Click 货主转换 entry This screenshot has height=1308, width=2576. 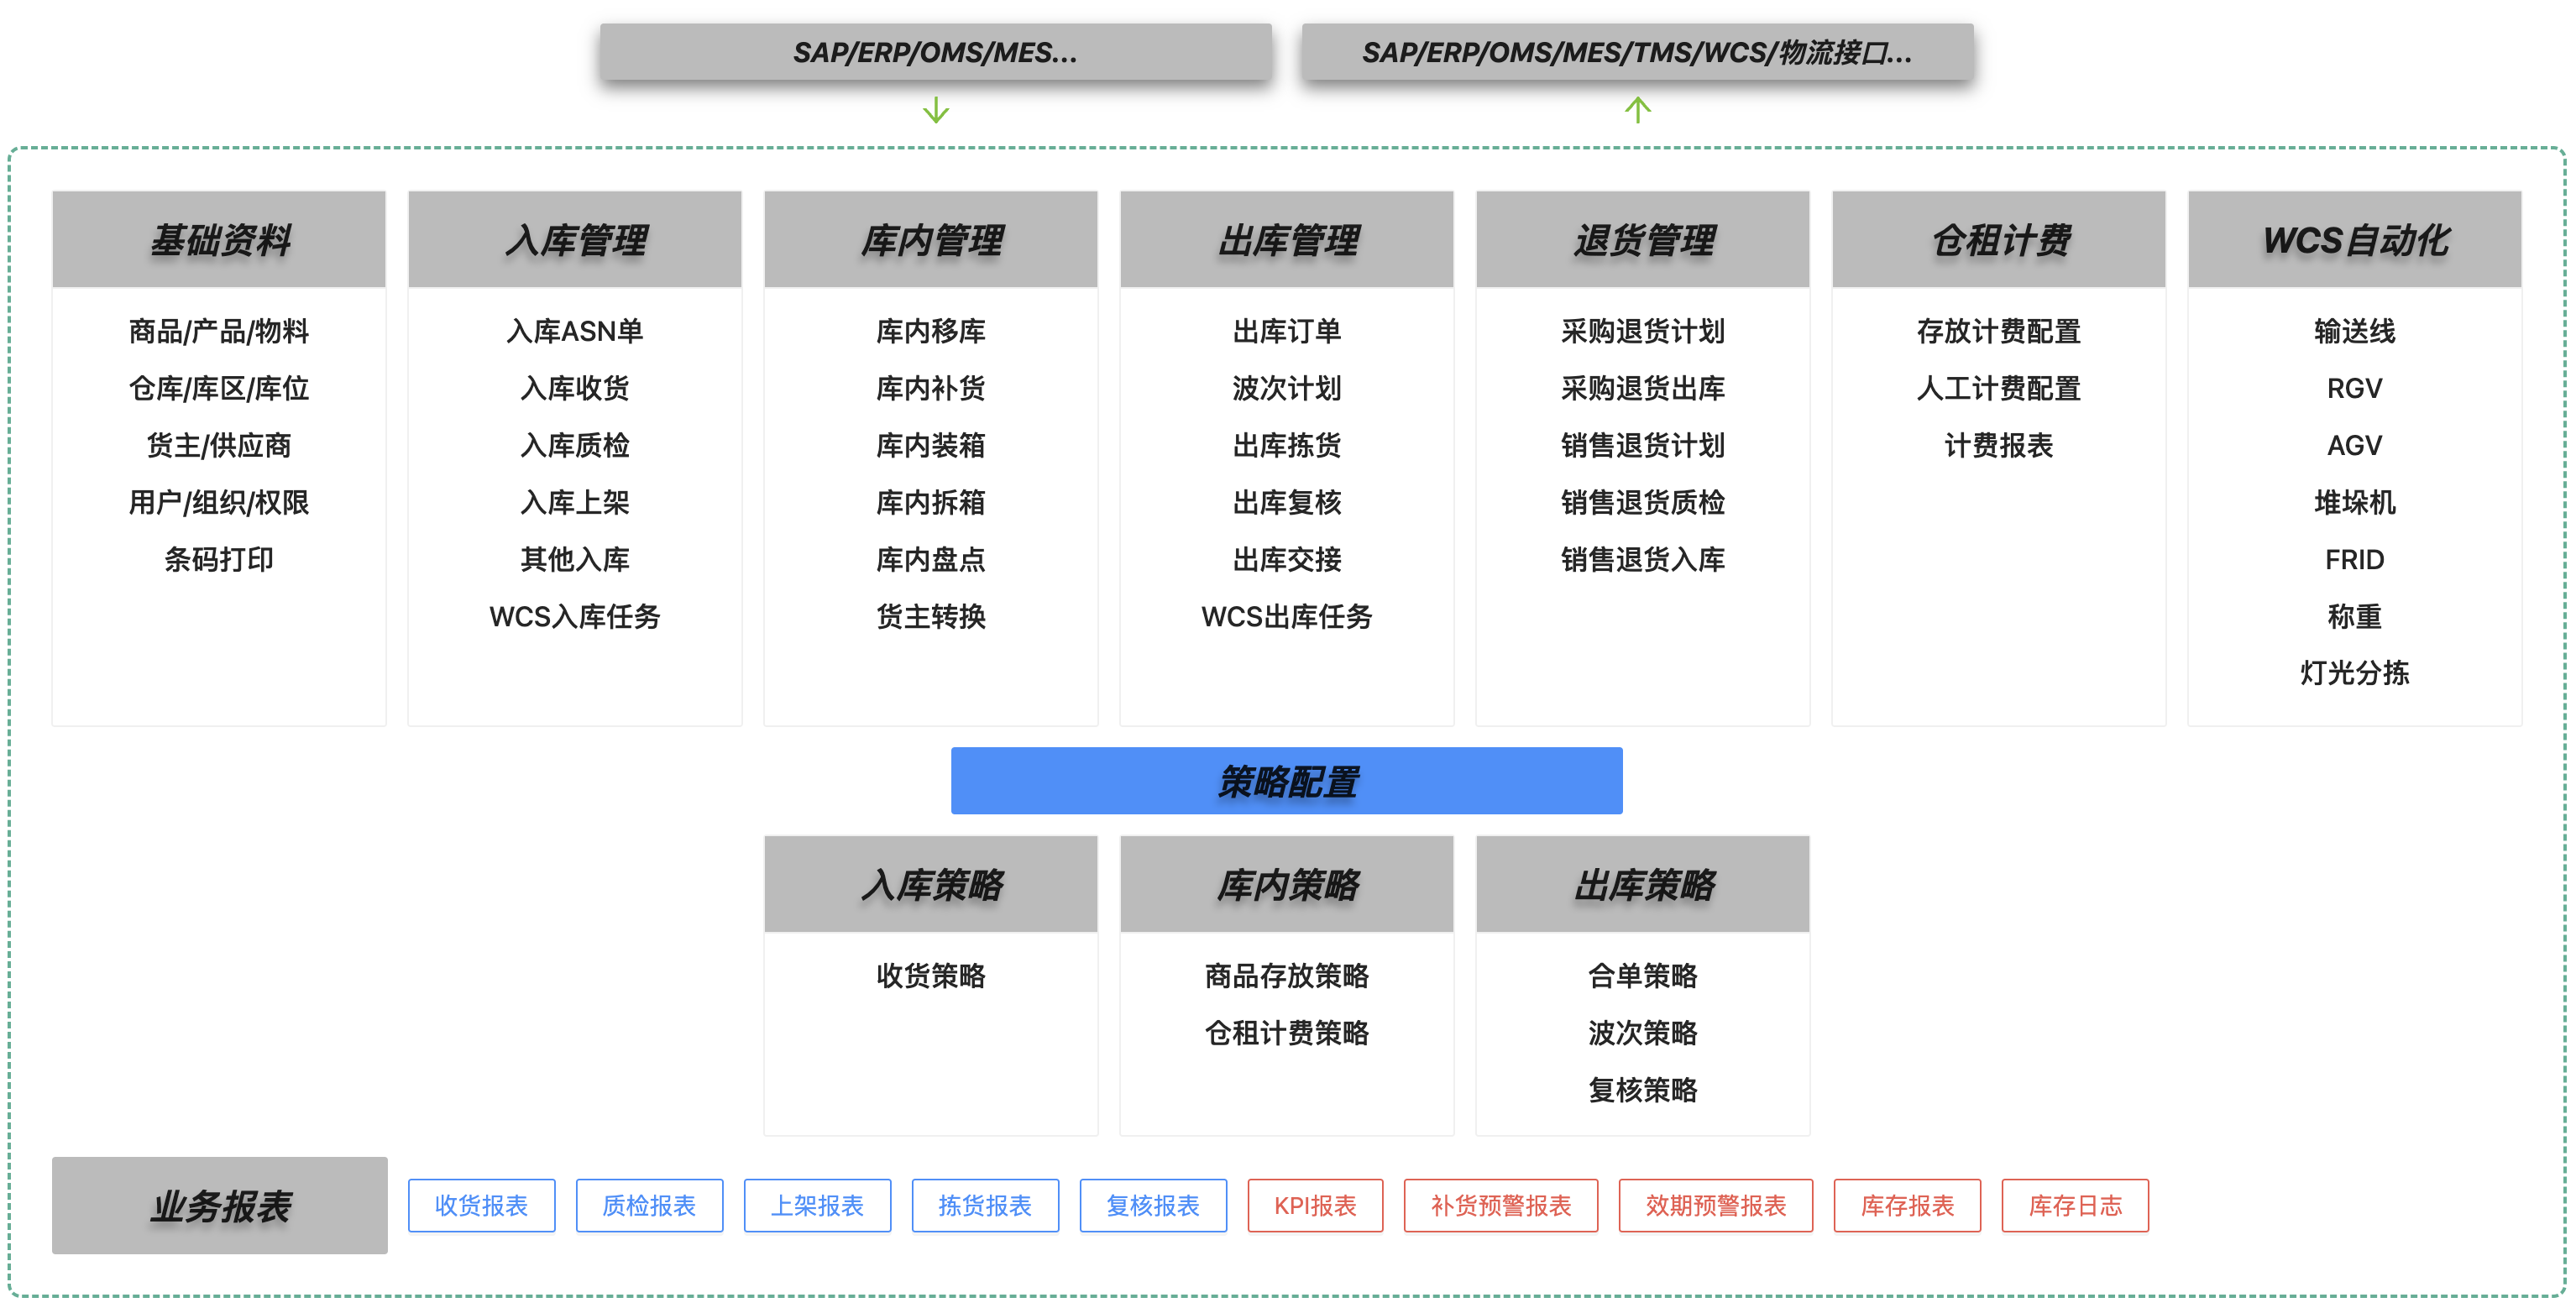[931, 616]
